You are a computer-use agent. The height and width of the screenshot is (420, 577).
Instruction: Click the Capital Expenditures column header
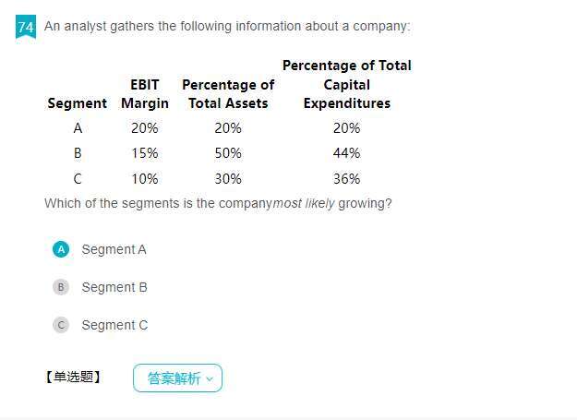tap(346, 85)
